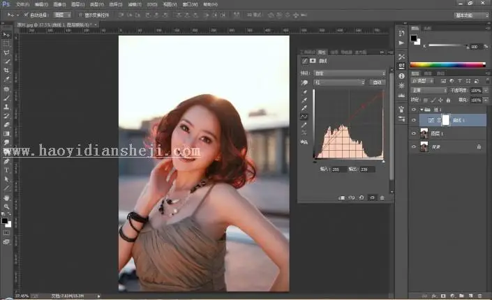Click the layer mask icon in Properties header

pos(313,61)
